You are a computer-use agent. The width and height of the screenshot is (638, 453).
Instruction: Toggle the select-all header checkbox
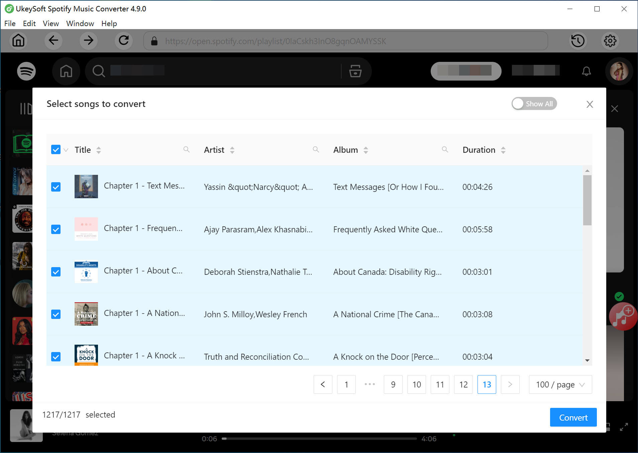tap(56, 149)
